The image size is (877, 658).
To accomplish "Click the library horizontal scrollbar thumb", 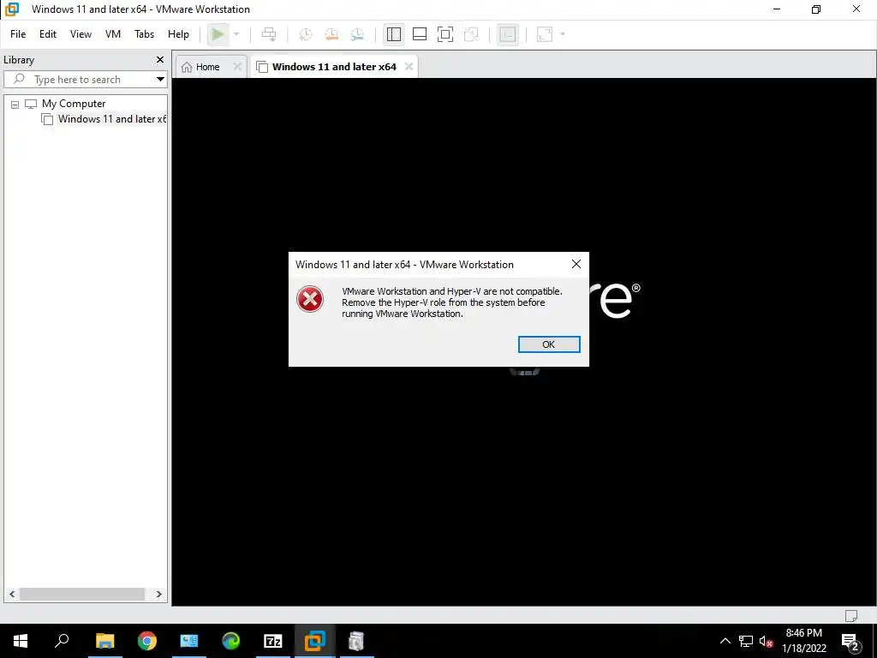I will click(x=82, y=595).
